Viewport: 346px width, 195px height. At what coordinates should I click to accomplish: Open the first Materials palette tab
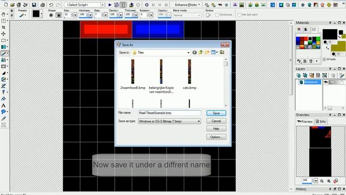299,29
